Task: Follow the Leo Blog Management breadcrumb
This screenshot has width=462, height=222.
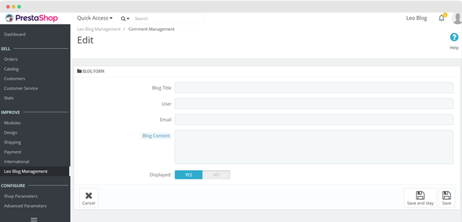Action: tap(99, 29)
